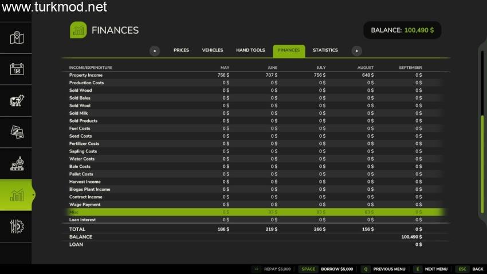Select the finances chart sidebar icon

pos(17,195)
